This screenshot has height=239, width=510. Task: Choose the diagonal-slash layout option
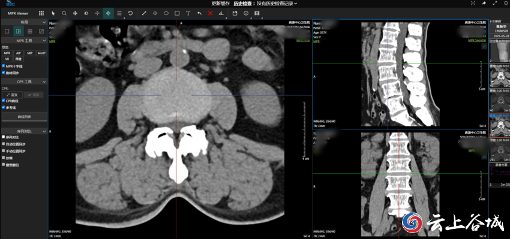(41, 31)
